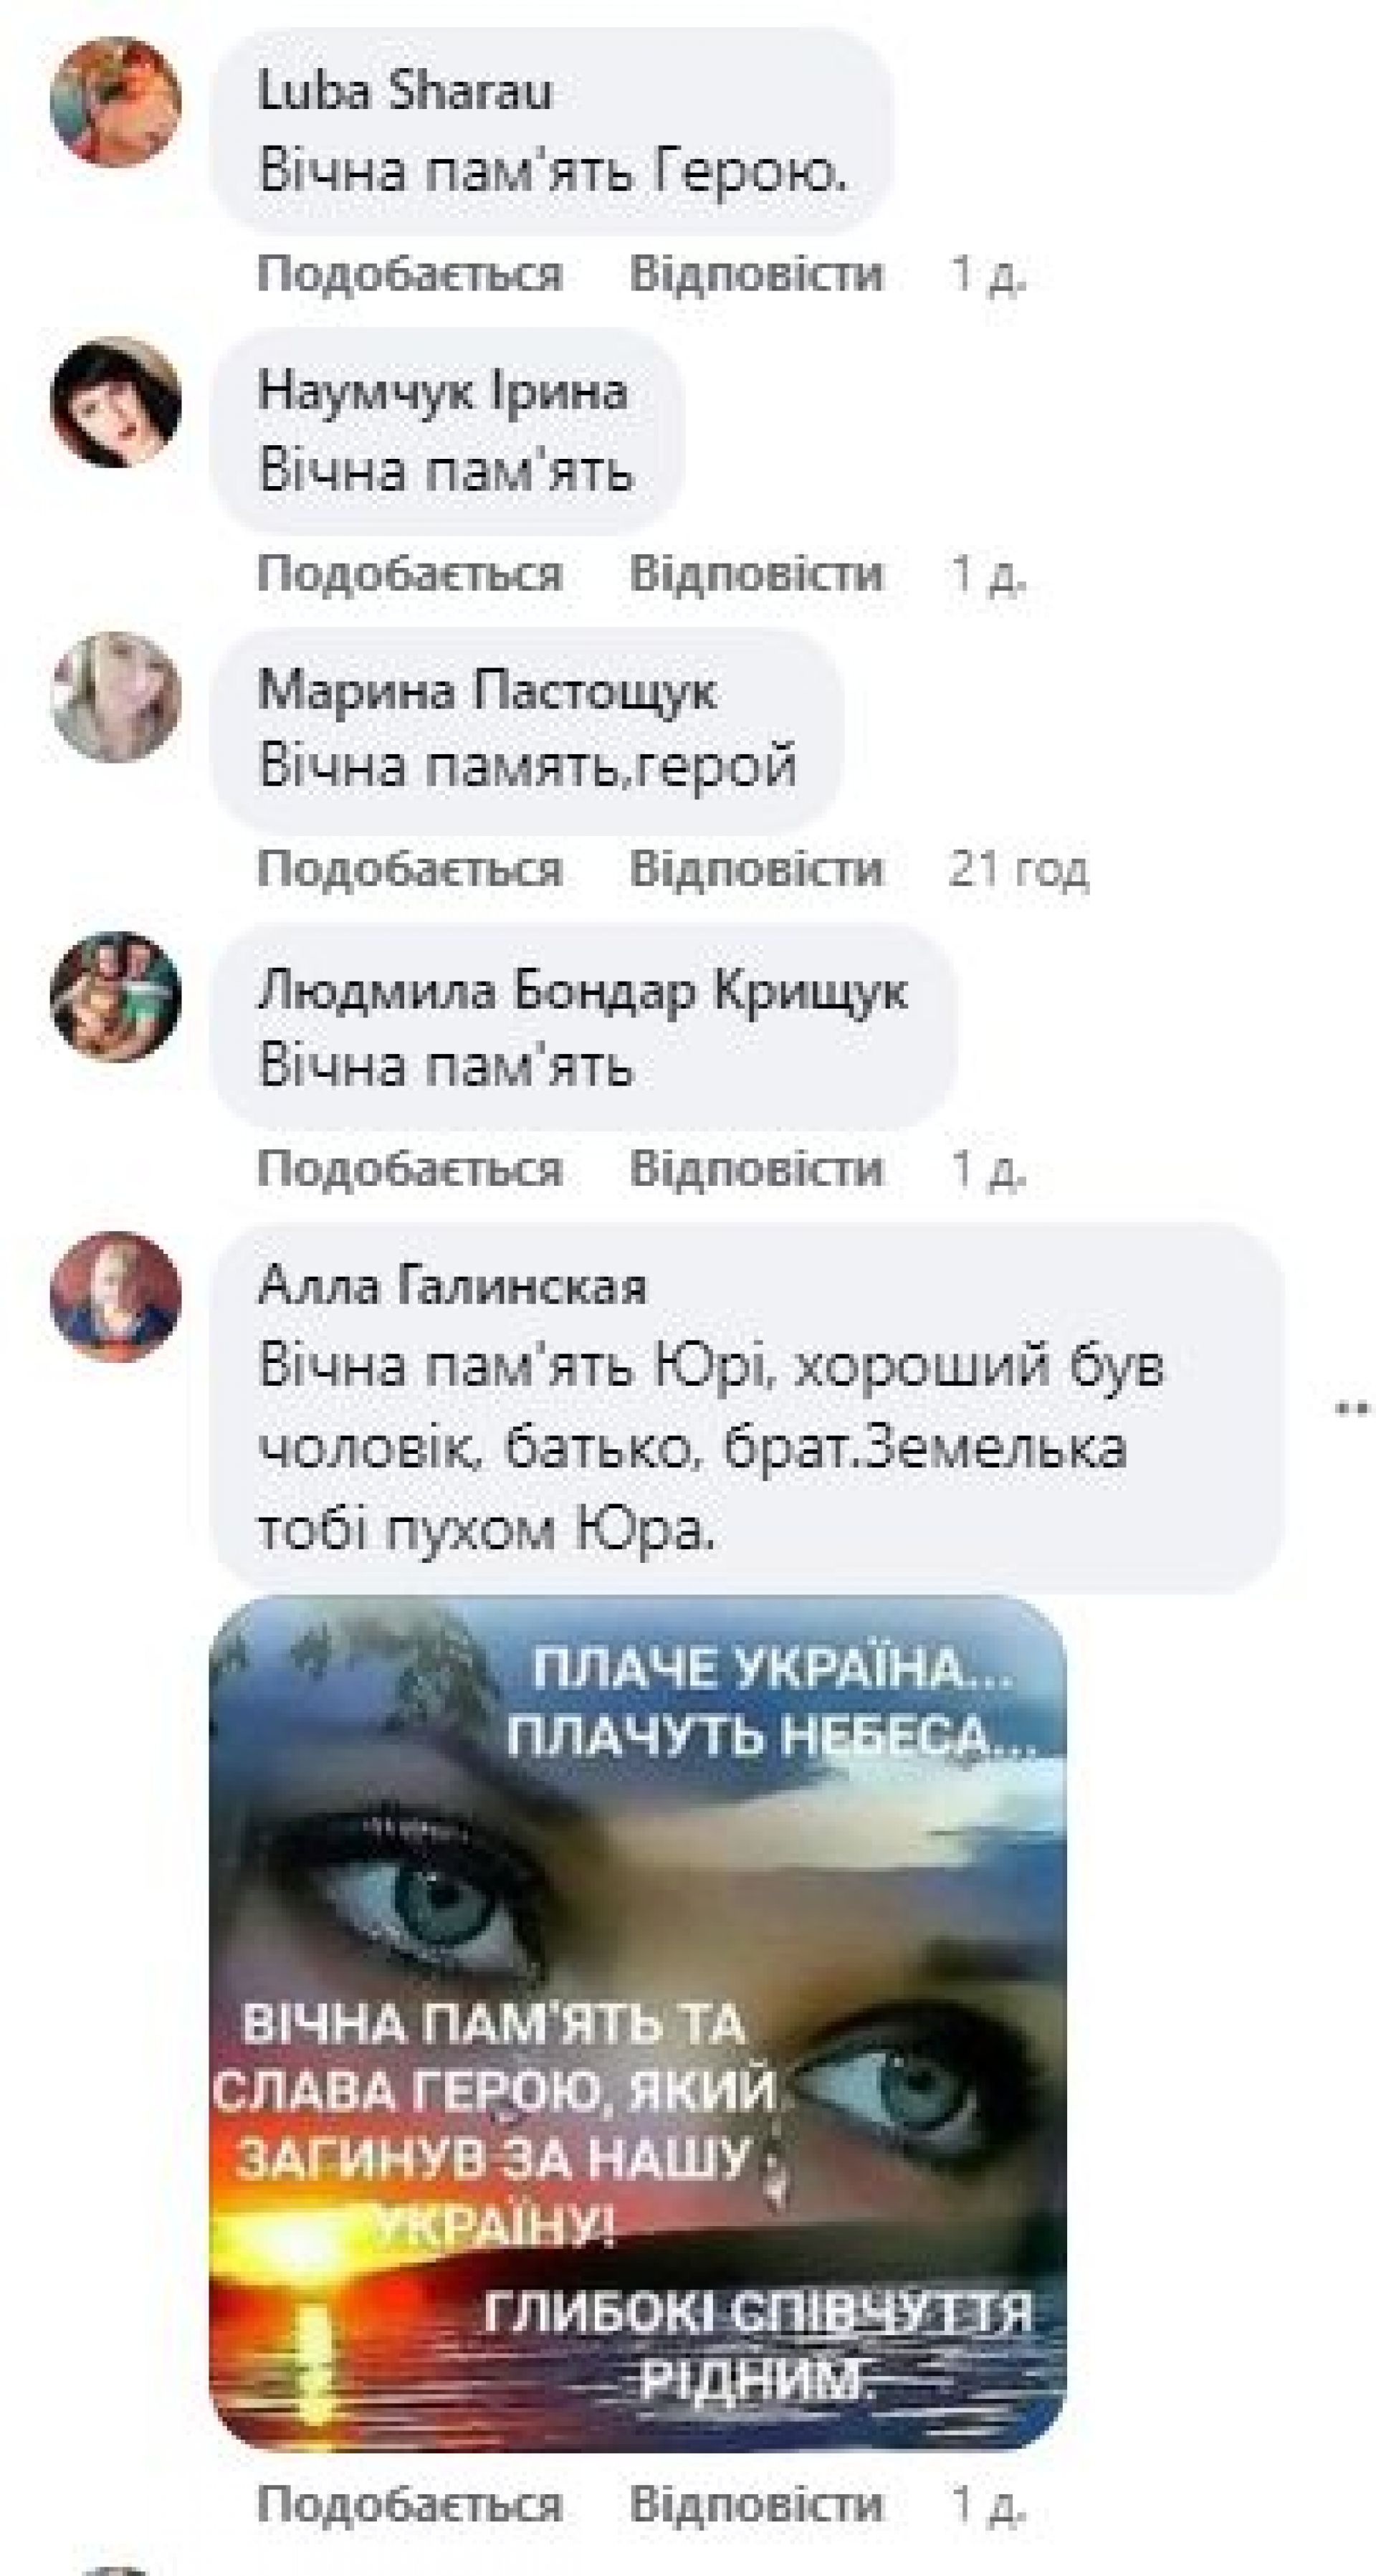The width and height of the screenshot is (1376, 2576).
Task: Like Людмила Бондар Крищук's comment
Action: [410, 1168]
